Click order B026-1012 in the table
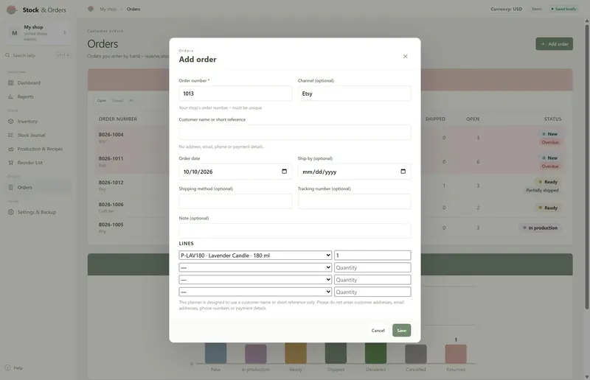The height and width of the screenshot is (380, 590). point(111,183)
